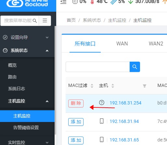Click 添加 for host 192.168.31.65
This screenshot has width=167, height=145.
coord(76,140)
